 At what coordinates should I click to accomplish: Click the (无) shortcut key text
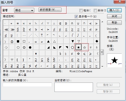tap(111, 49)
